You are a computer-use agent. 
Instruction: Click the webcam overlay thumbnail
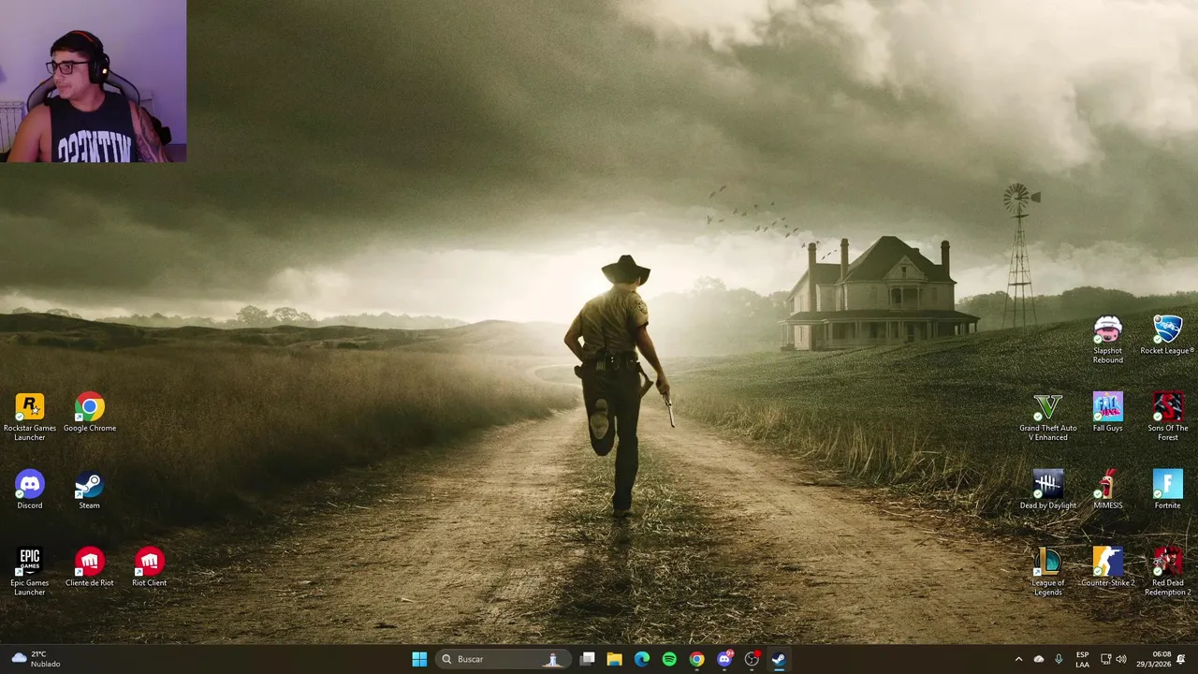pos(93,81)
